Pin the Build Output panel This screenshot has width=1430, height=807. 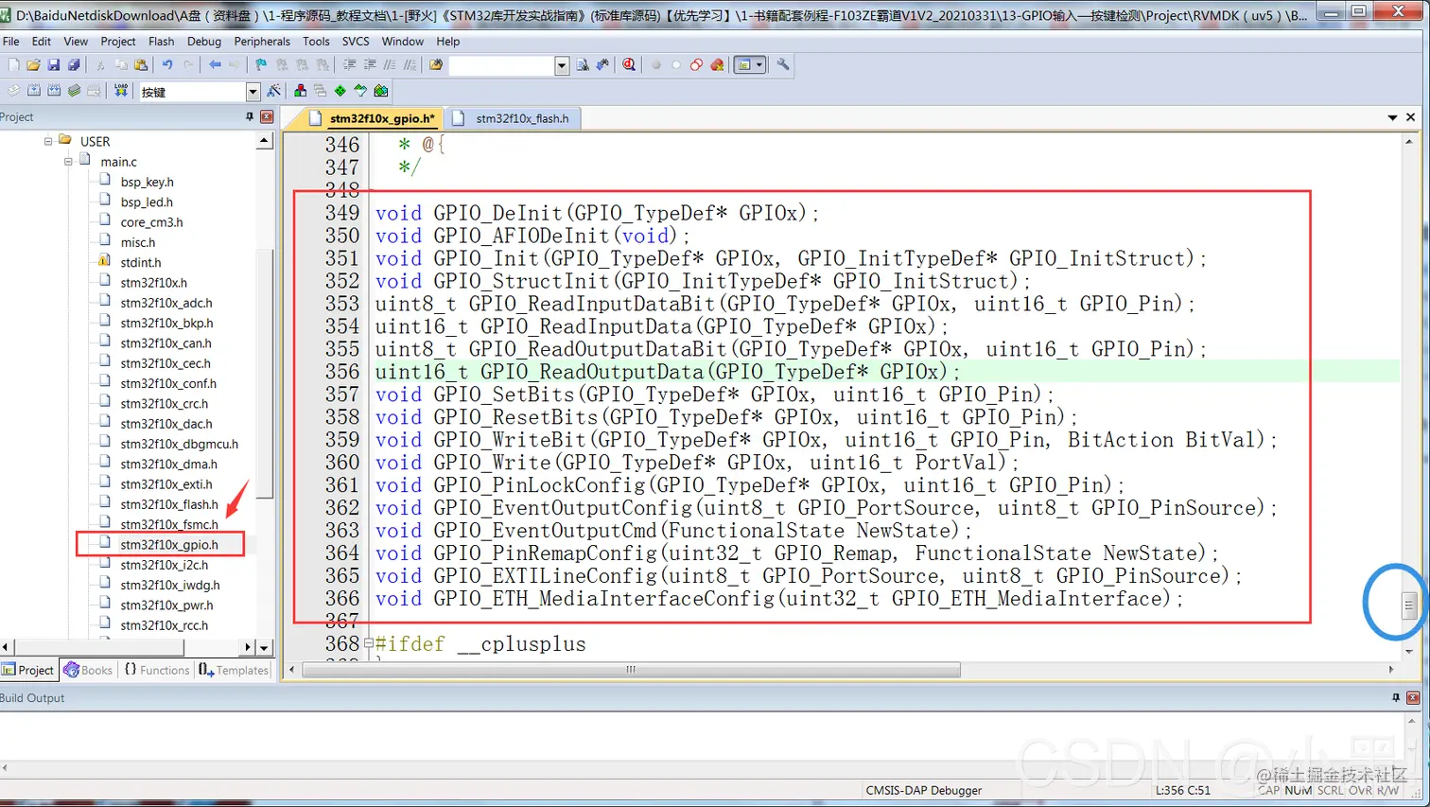[x=1396, y=697]
